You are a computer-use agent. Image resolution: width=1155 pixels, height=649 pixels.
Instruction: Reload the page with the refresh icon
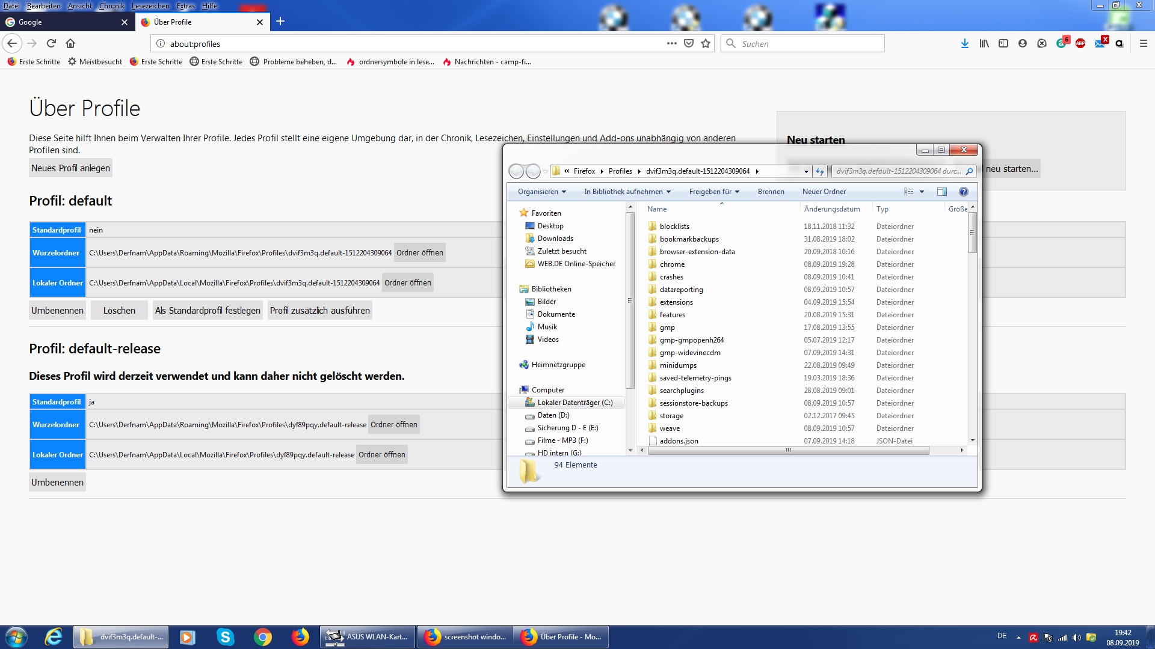pos(51,43)
